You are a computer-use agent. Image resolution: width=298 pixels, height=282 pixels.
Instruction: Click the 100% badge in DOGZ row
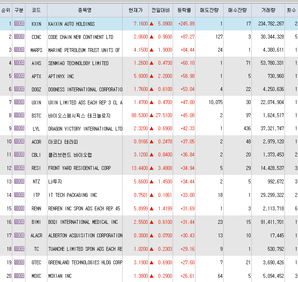coord(19,89)
